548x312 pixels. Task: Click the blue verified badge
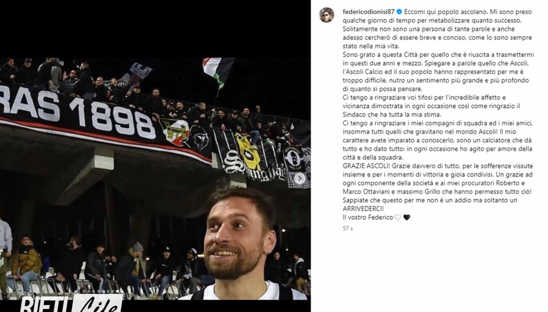tap(399, 11)
